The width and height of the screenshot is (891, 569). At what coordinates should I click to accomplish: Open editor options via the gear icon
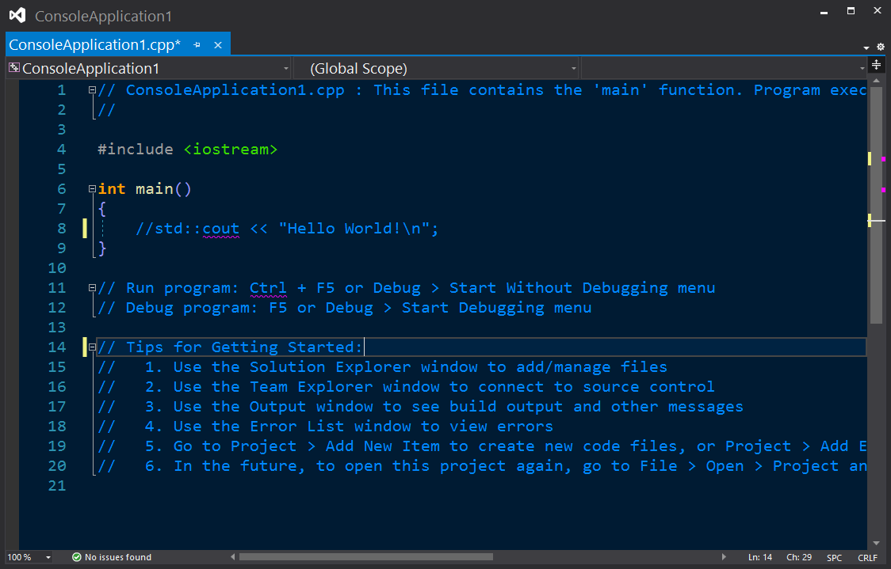880,47
